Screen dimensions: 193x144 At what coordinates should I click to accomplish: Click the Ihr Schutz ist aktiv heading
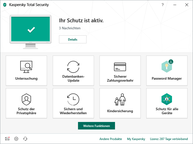pyautogui.click(x=81, y=21)
